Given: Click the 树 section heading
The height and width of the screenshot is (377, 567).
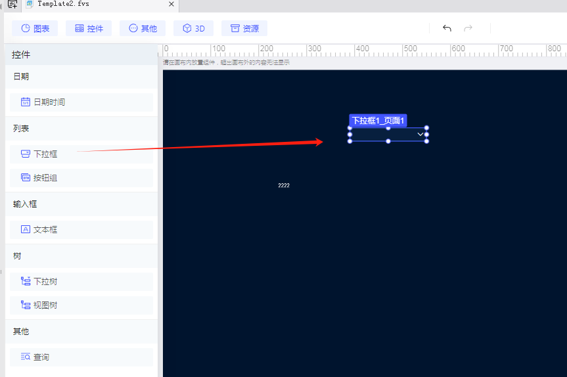Looking at the screenshot, I should (x=17, y=256).
